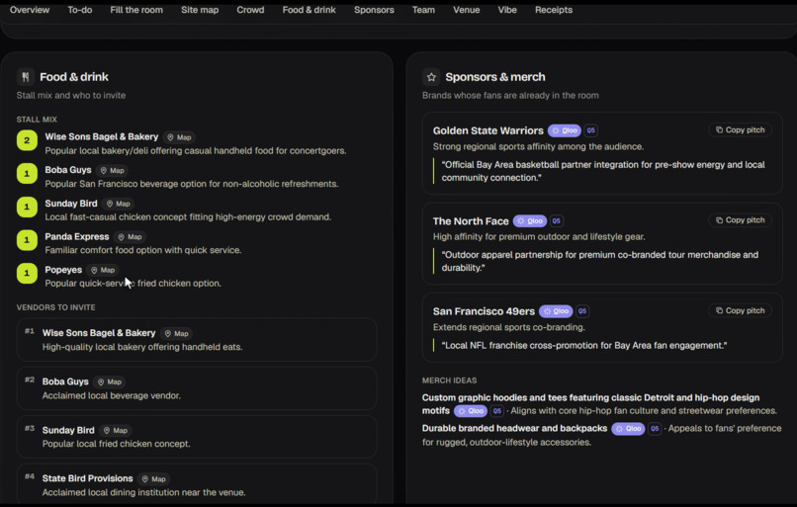Click the Golden State Warriors sponsor title

tap(487, 130)
